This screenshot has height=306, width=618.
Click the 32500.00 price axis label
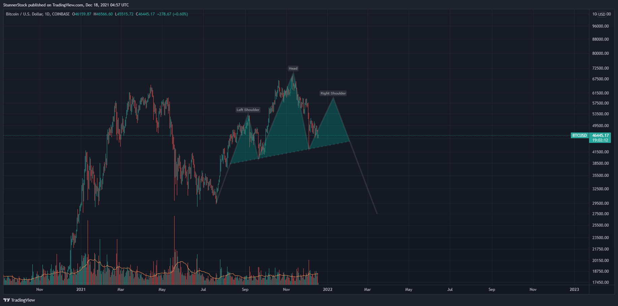click(x=600, y=189)
